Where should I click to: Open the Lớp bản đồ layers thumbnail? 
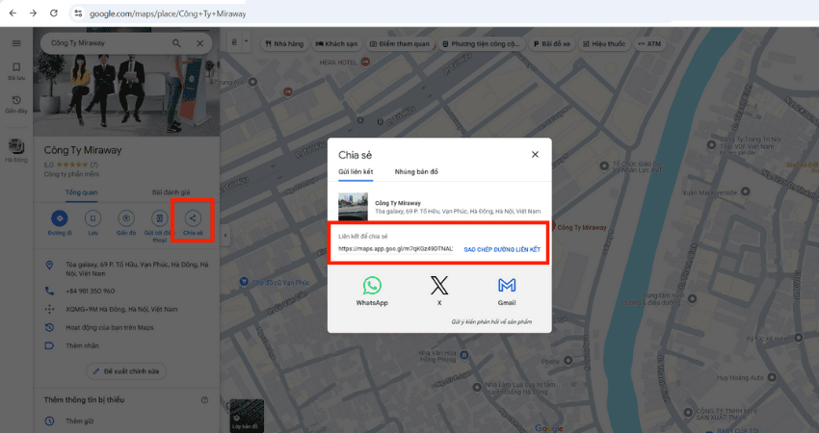coord(247,416)
